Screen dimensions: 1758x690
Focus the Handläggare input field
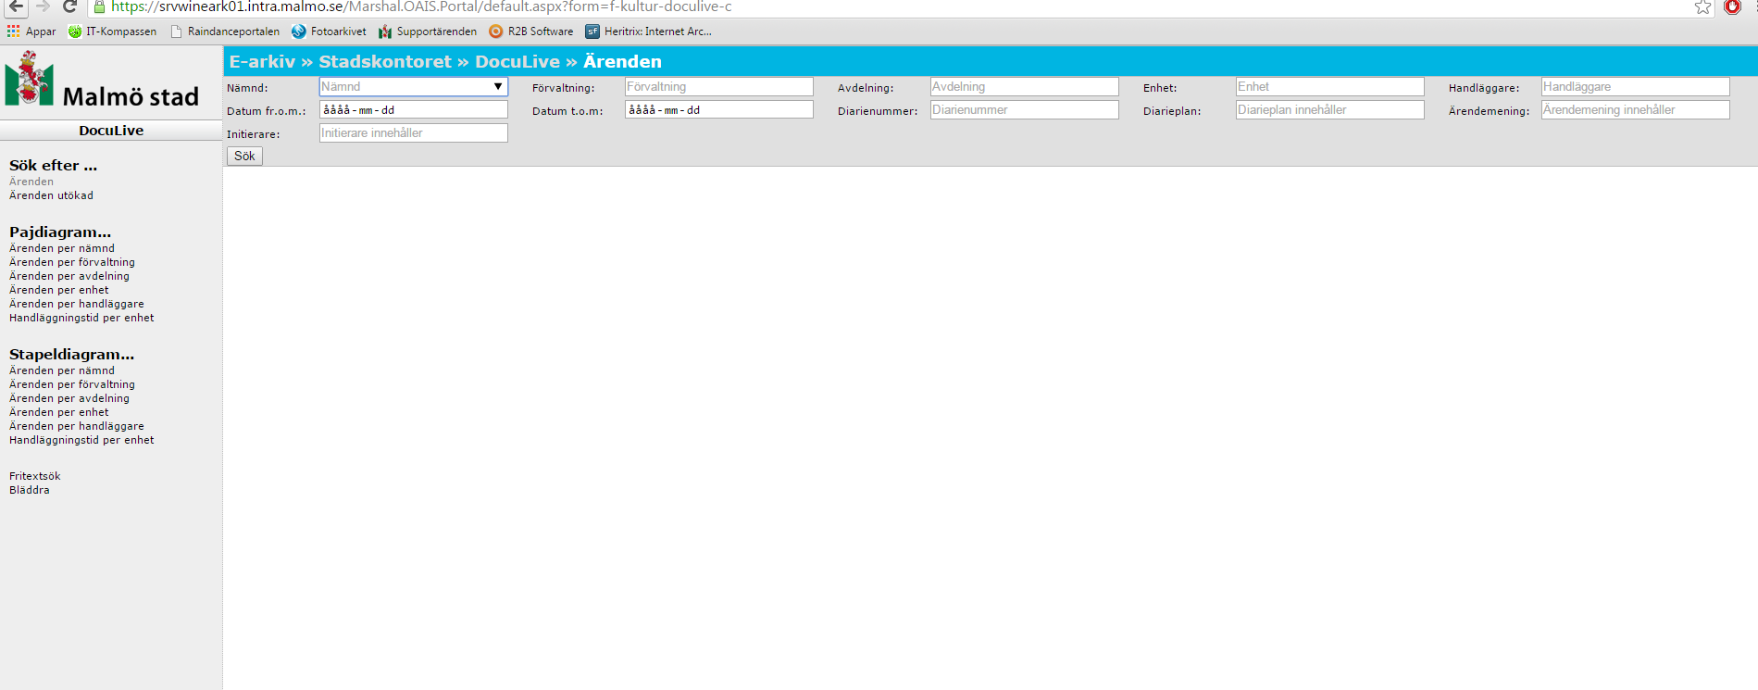coord(1636,86)
